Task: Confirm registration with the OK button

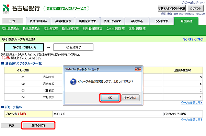Action: point(110,98)
